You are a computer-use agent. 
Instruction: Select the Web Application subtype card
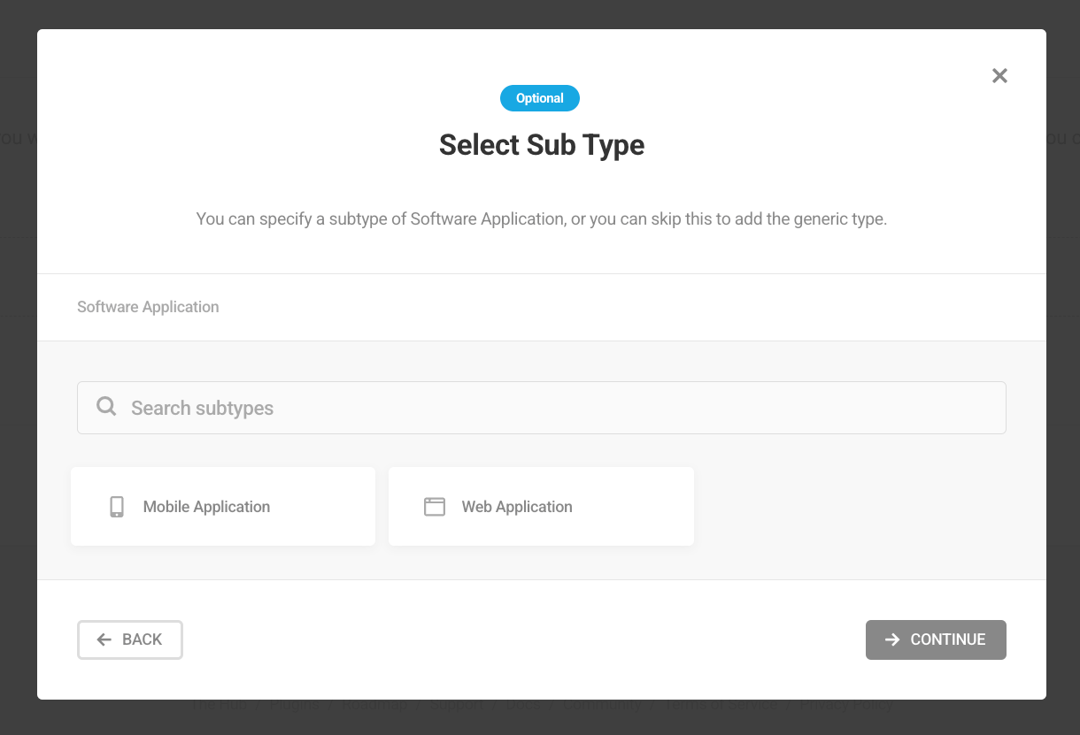541,506
